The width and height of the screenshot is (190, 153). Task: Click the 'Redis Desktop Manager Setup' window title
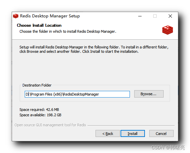click(x=50, y=16)
